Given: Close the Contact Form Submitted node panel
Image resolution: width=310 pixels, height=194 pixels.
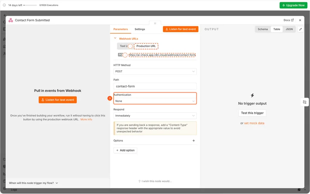Looking at the screenshot, I should point(300,20).
